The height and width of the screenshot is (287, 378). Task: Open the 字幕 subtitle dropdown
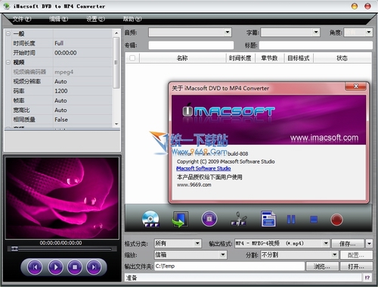(x=316, y=32)
